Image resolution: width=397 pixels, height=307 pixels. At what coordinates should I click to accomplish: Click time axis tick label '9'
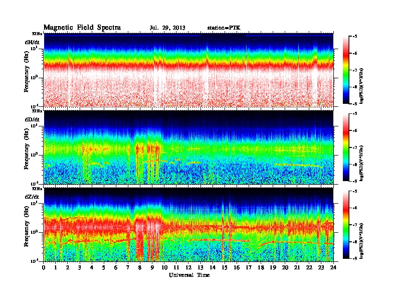152,267
